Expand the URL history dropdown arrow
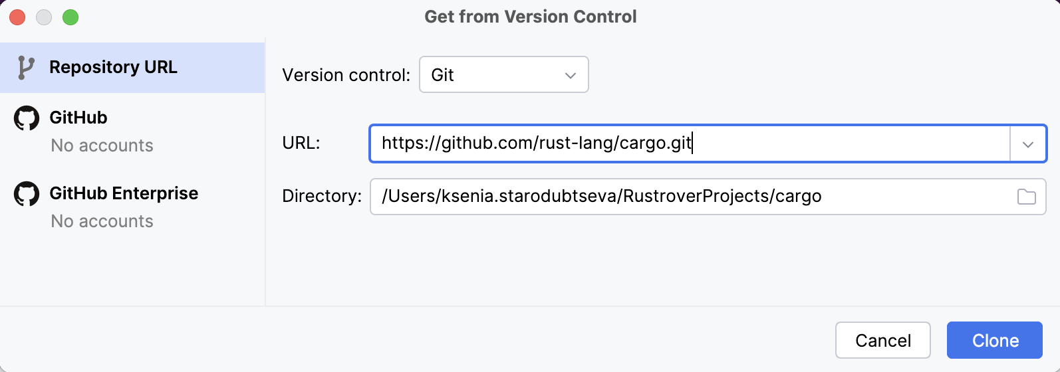1060x372 pixels. tap(1028, 143)
